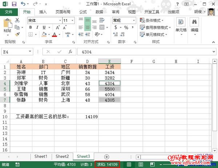Decrease decimal places
This screenshot has width=218, height=168.
[122, 34]
